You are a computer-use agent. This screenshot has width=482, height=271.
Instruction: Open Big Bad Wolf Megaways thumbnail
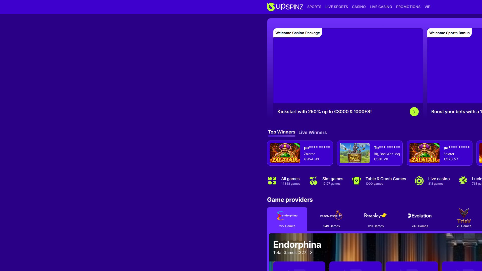355,153
